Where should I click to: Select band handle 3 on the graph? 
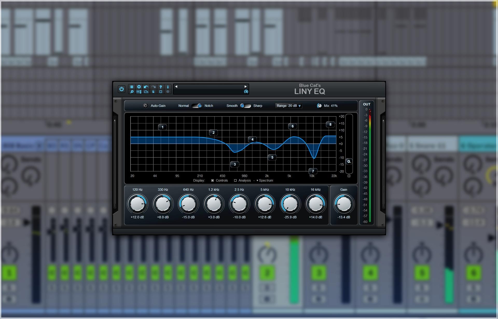click(235, 164)
